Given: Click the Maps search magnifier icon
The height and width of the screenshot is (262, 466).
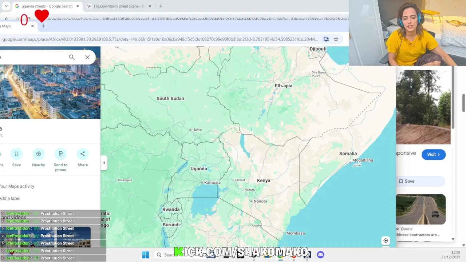Looking at the screenshot, I should (72, 57).
